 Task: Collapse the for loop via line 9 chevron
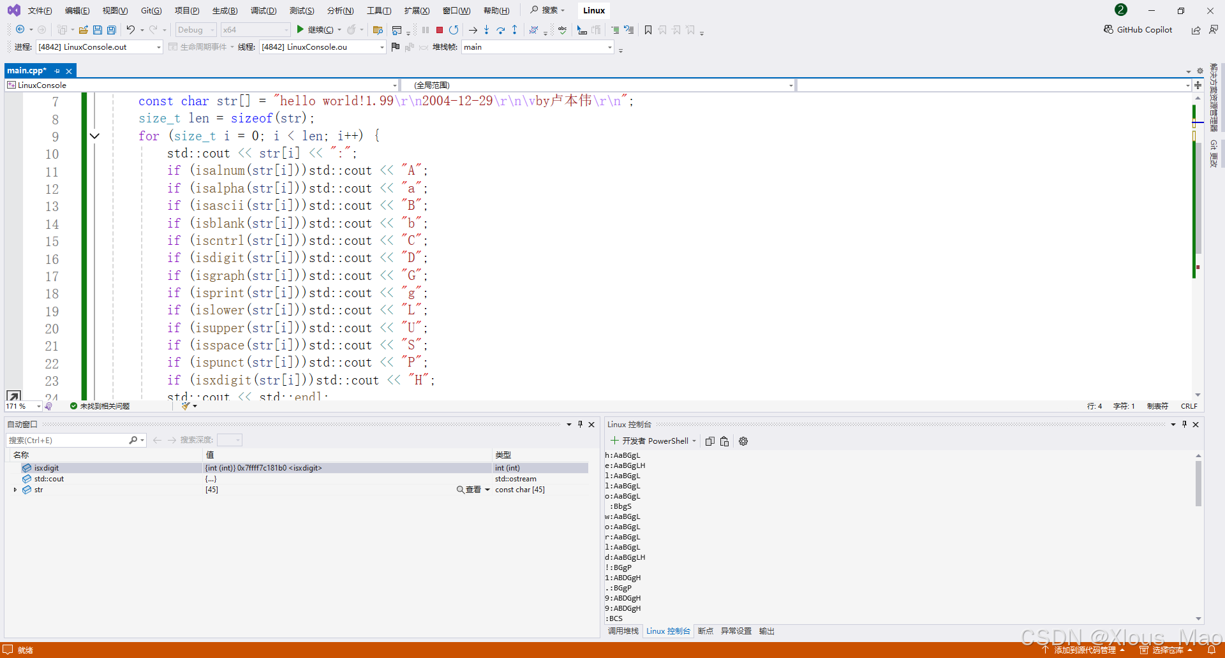(94, 136)
